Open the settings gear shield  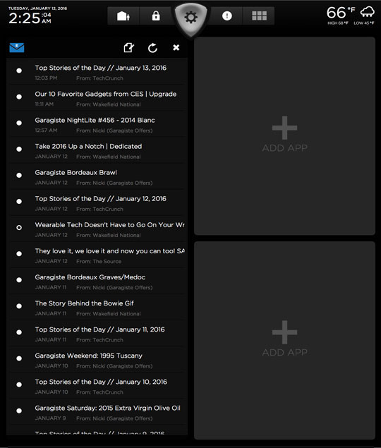point(190,18)
